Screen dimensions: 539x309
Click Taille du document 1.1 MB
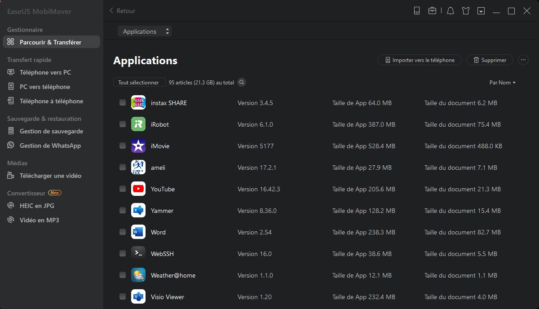461,275
